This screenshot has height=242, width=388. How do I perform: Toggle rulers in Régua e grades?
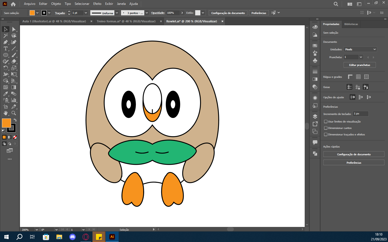tap(350, 77)
